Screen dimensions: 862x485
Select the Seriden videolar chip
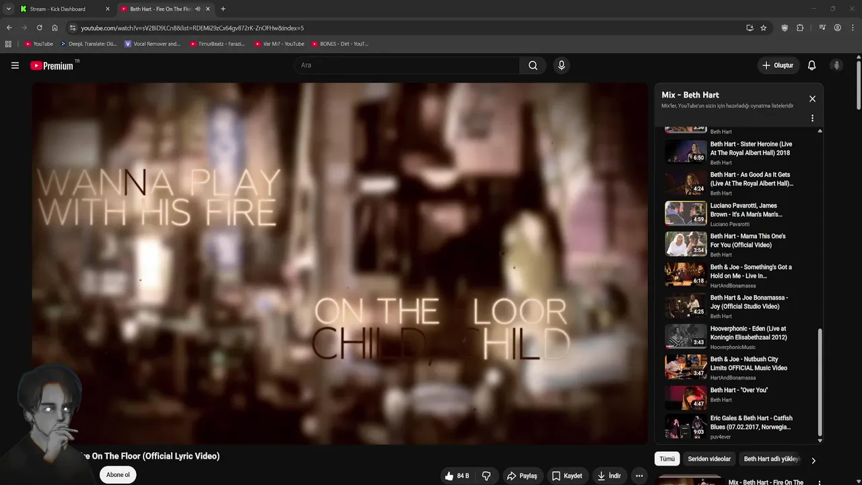pos(709,459)
